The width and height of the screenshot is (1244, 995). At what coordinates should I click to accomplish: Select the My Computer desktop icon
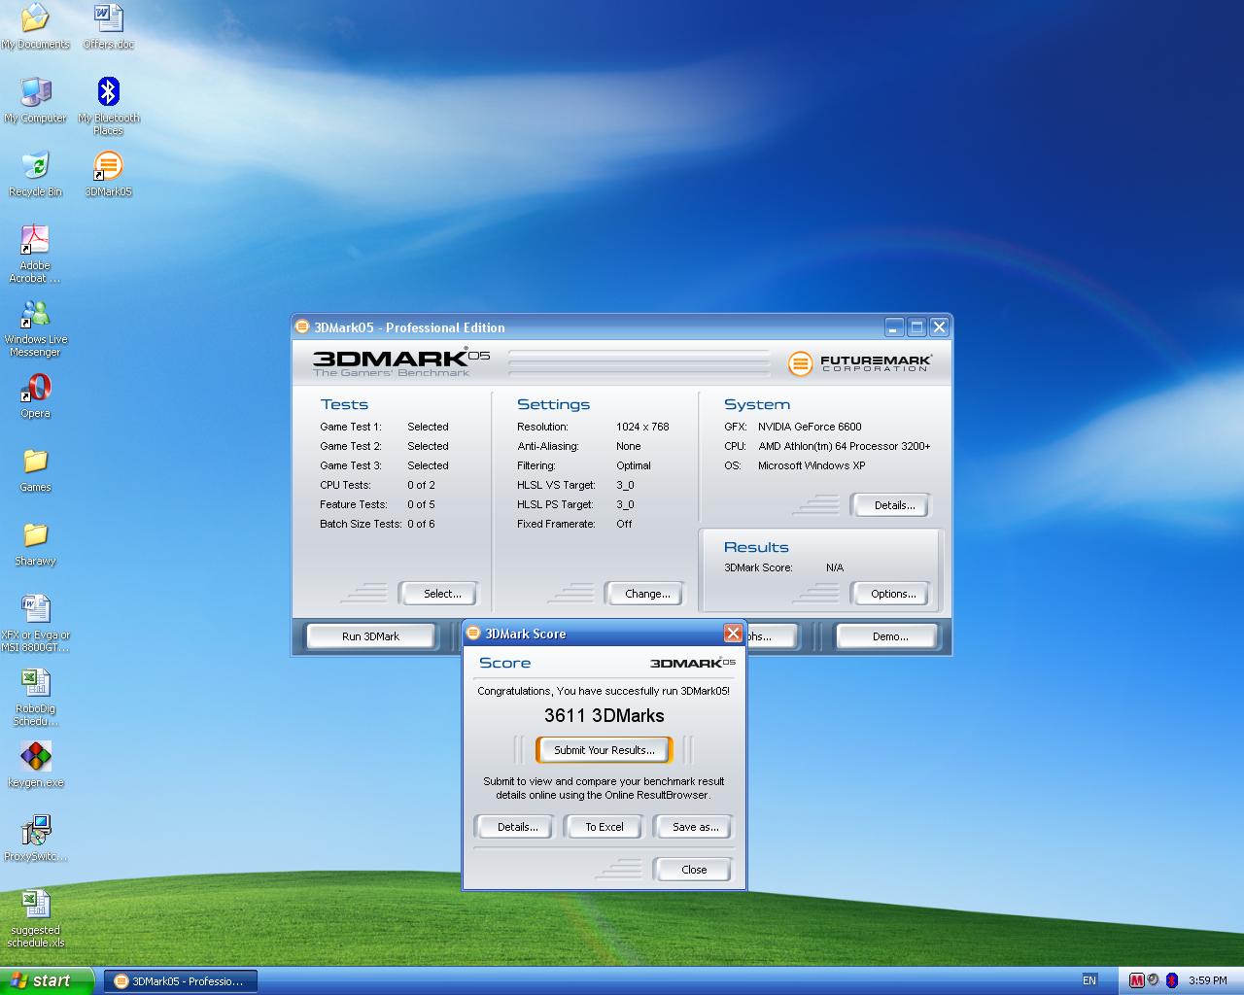pos(35,100)
